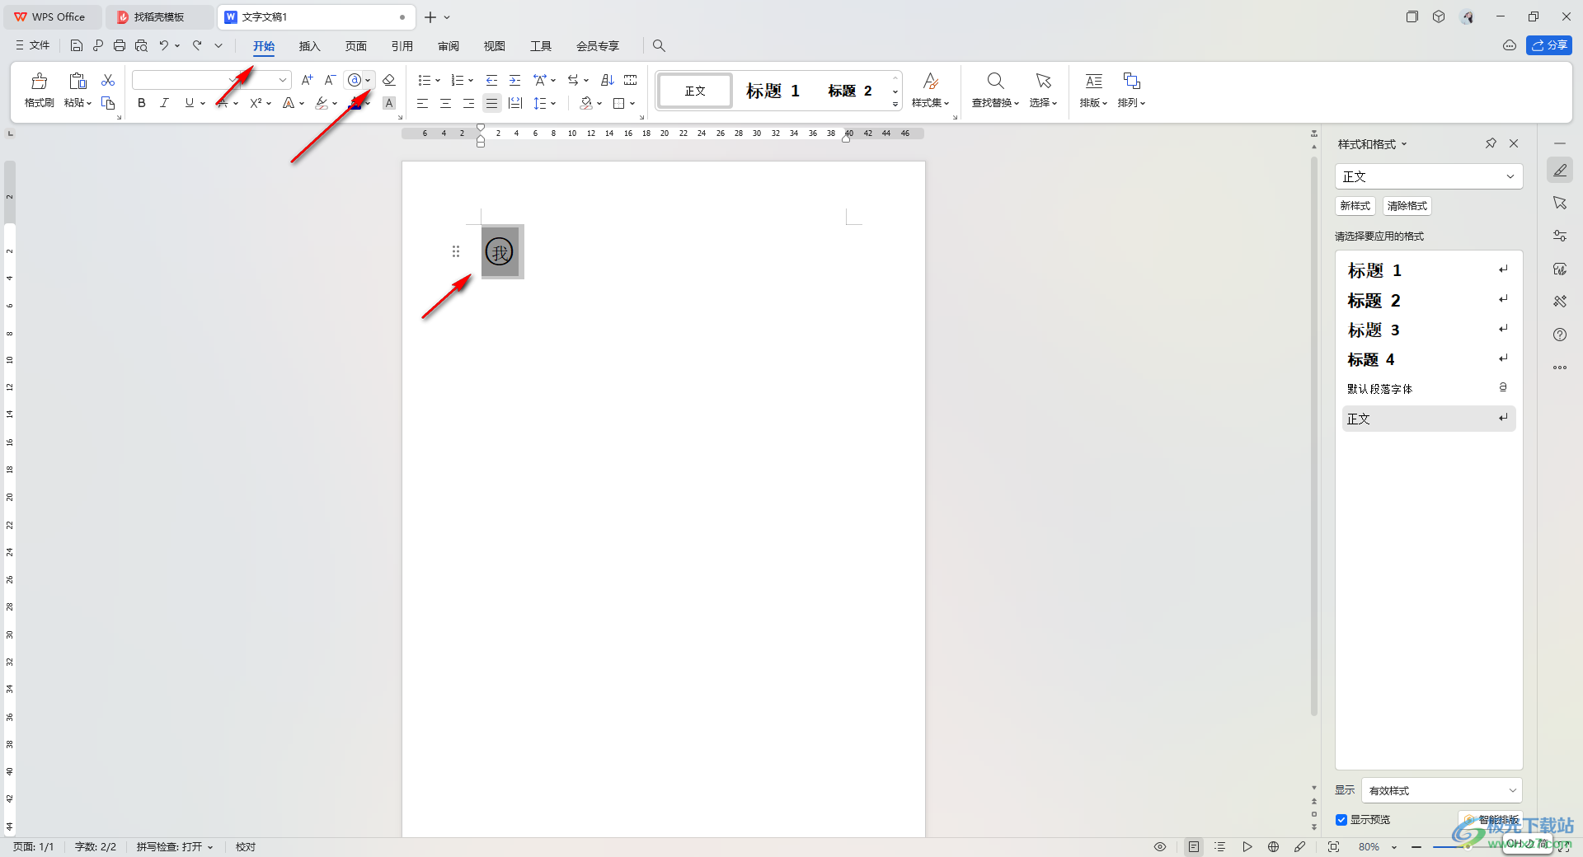Viewport: 1583px width, 857px height.
Task: Click the eye protection mode icon in status bar
Action: click(x=1160, y=846)
